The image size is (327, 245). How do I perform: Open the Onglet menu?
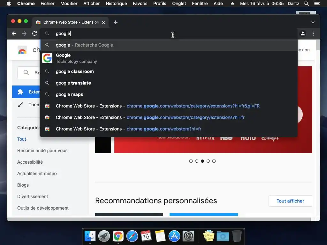pyautogui.click(x=179, y=4)
